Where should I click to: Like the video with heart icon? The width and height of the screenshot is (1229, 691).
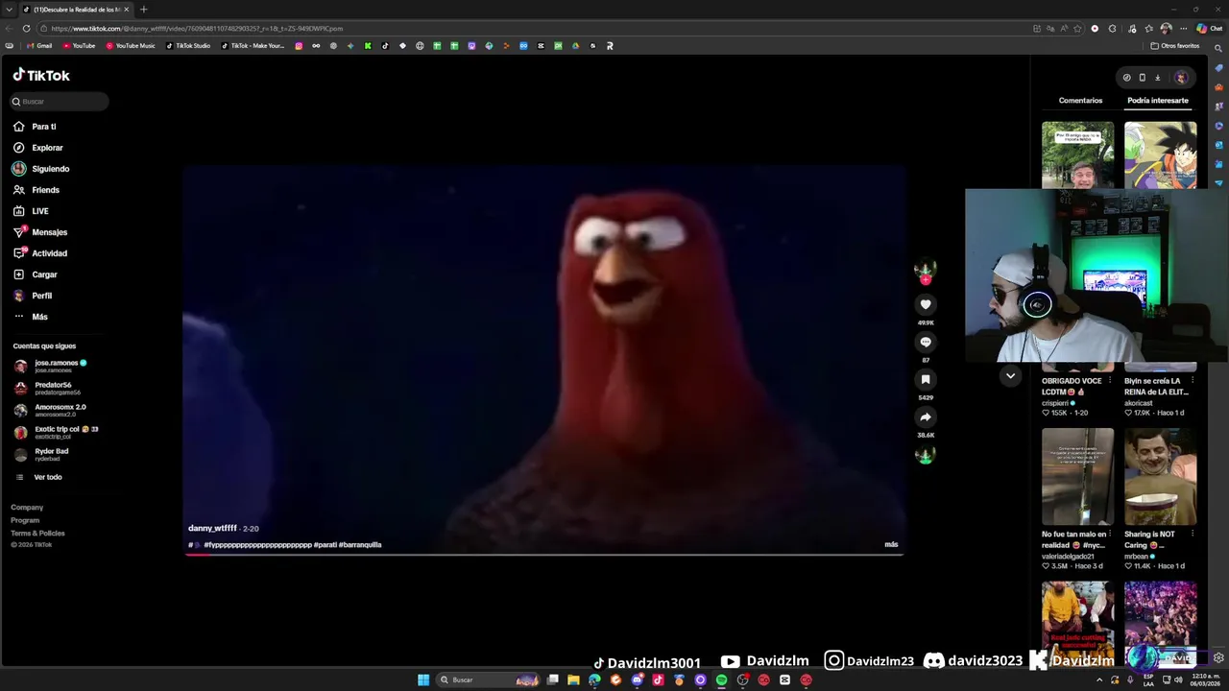point(926,304)
